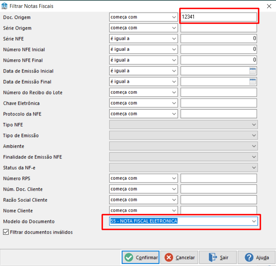Click the Núm. Doc. Cliente value field
This screenshot has height=266, width=276.
click(x=219, y=189)
